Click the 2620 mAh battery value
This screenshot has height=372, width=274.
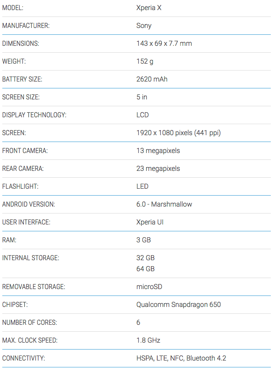coord(152,79)
